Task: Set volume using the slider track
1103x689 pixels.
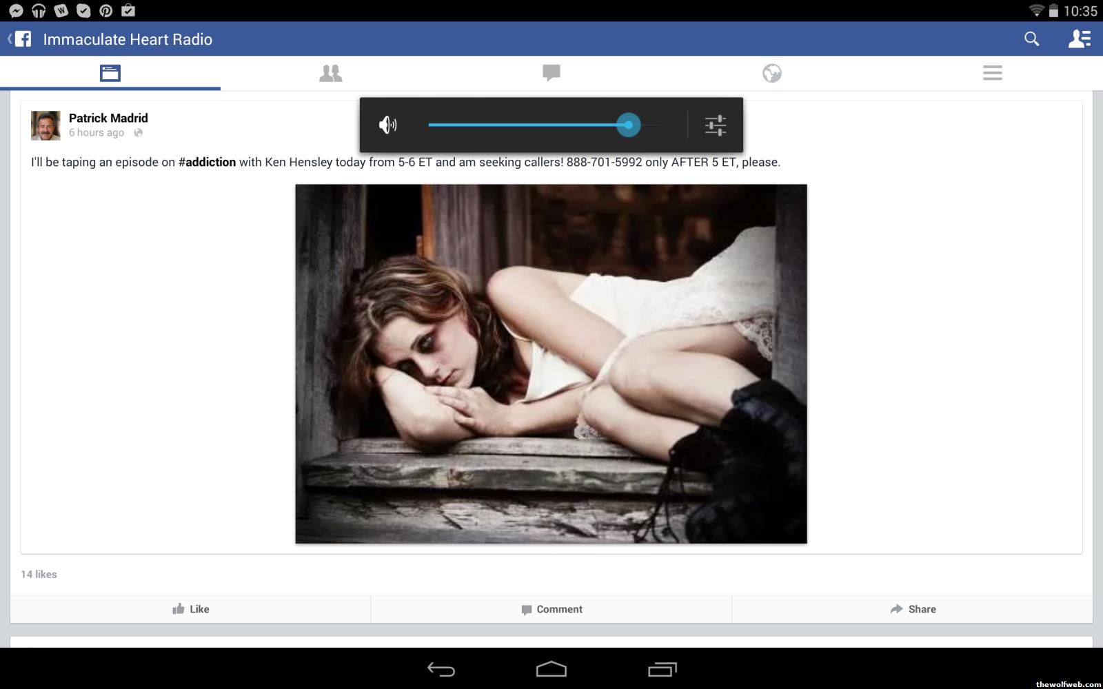Action: (538, 125)
